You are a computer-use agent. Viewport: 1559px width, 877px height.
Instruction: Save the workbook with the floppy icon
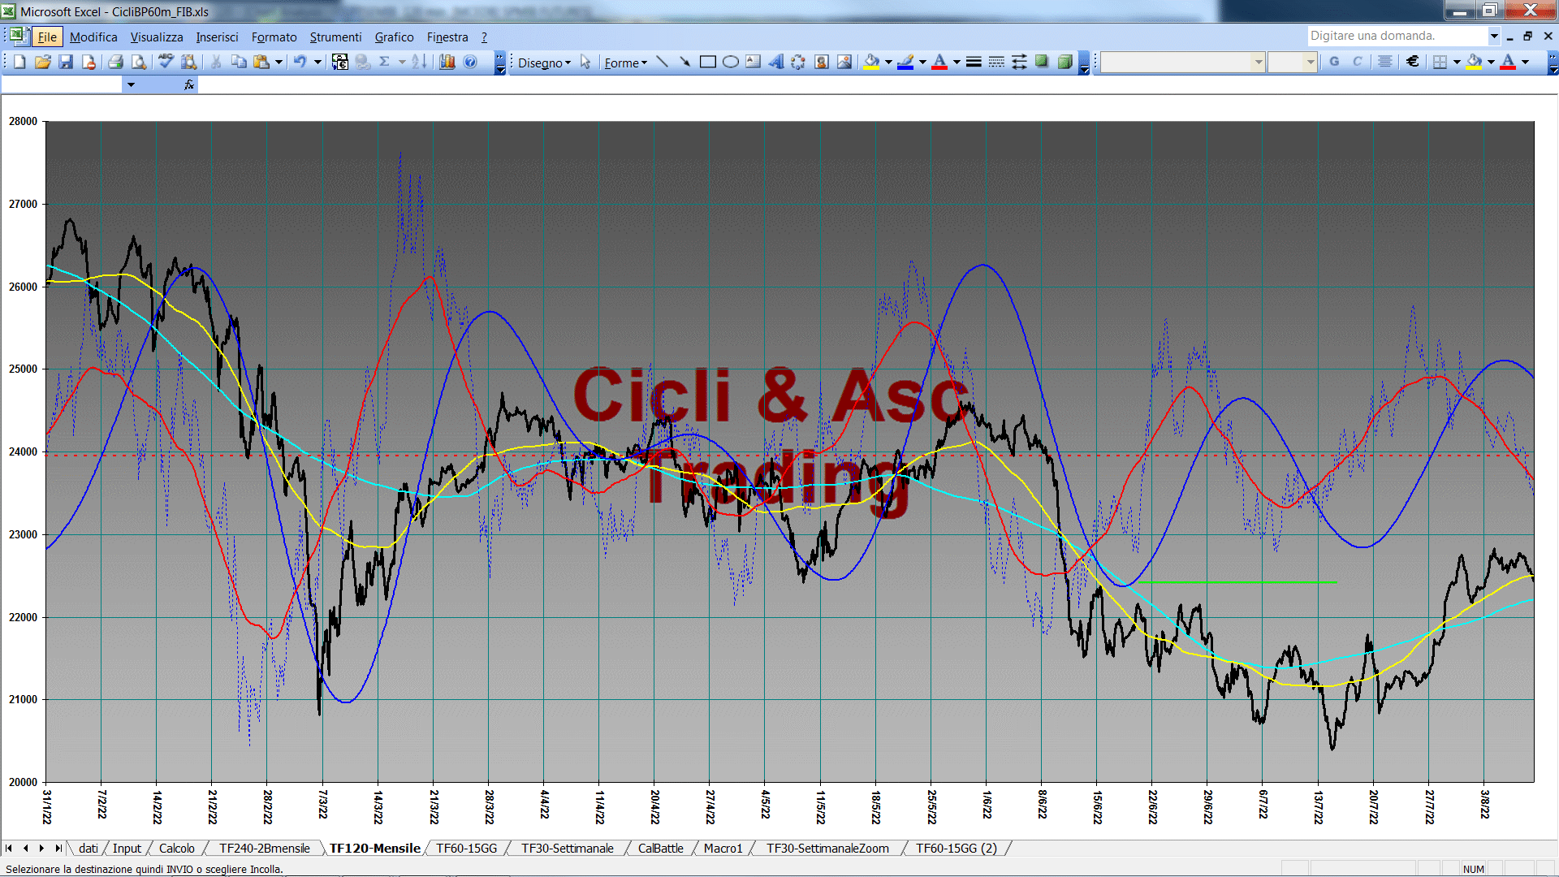(x=66, y=62)
